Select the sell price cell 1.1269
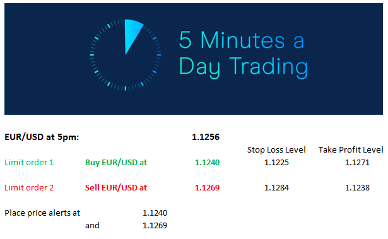This screenshot has height=239, width=388. tap(207, 187)
